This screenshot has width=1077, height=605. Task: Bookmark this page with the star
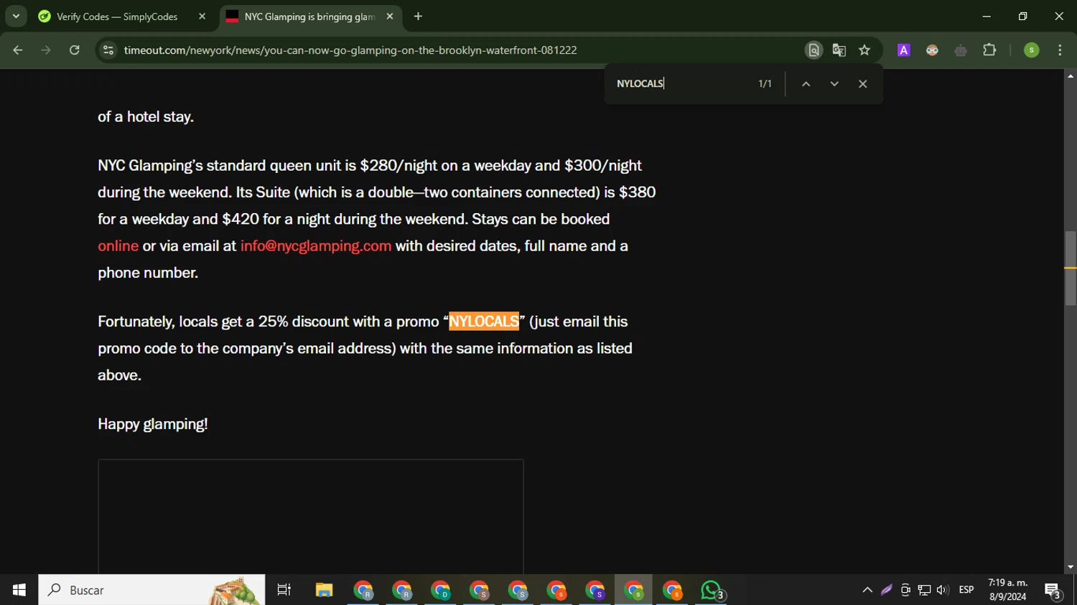(x=864, y=50)
